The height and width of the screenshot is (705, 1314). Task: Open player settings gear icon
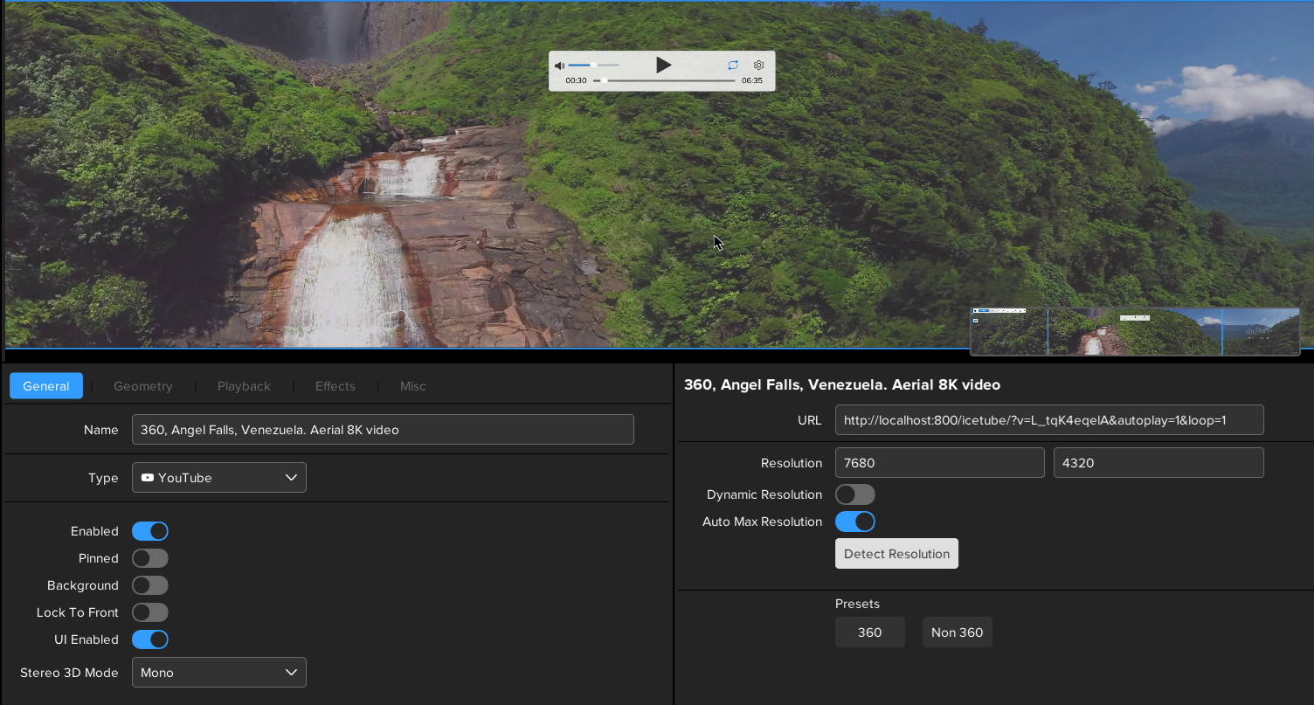tap(758, 66)
